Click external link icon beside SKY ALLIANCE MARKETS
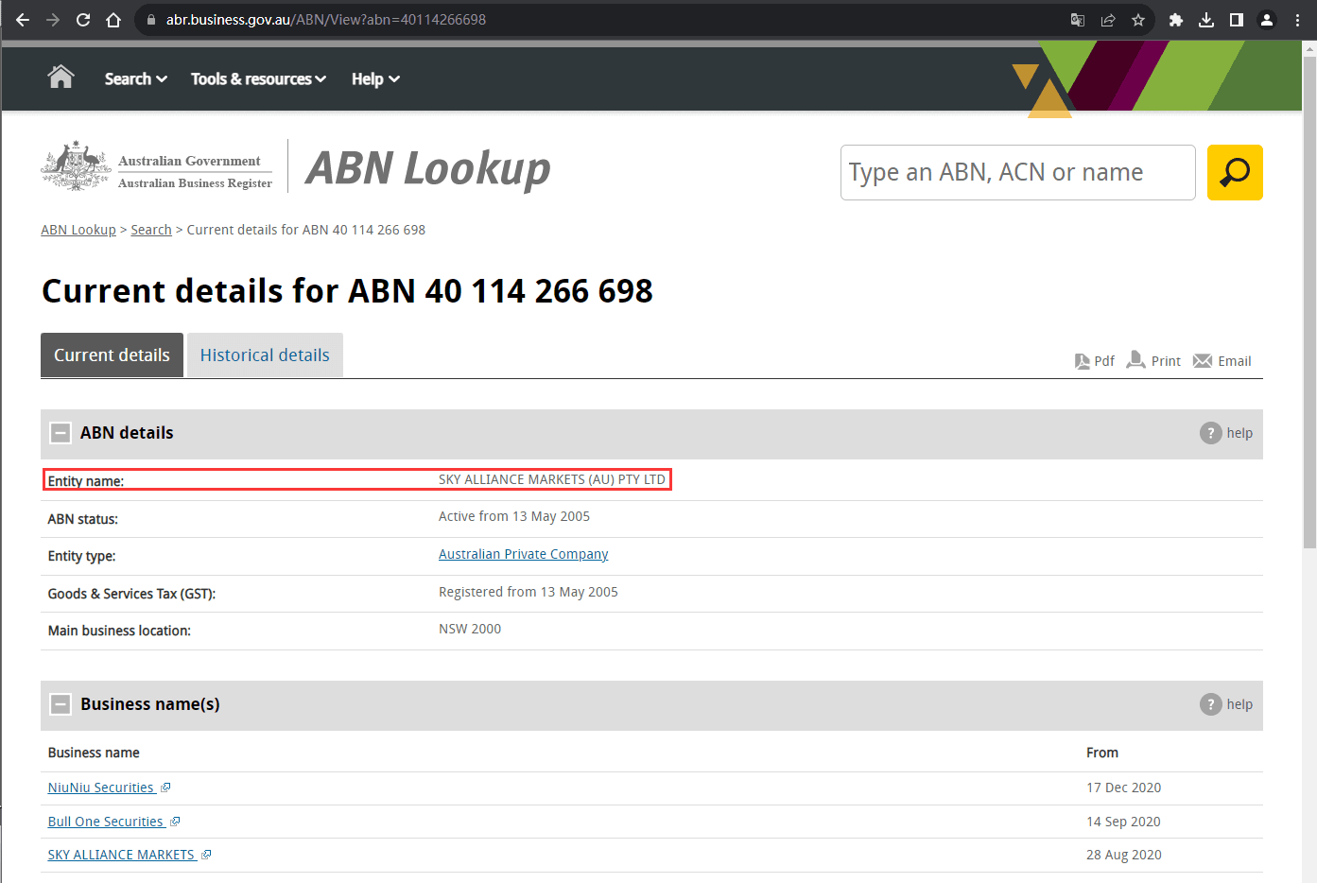Viewport: 1317px width, 883px height. pyautogui.click(x=206, y=855)
